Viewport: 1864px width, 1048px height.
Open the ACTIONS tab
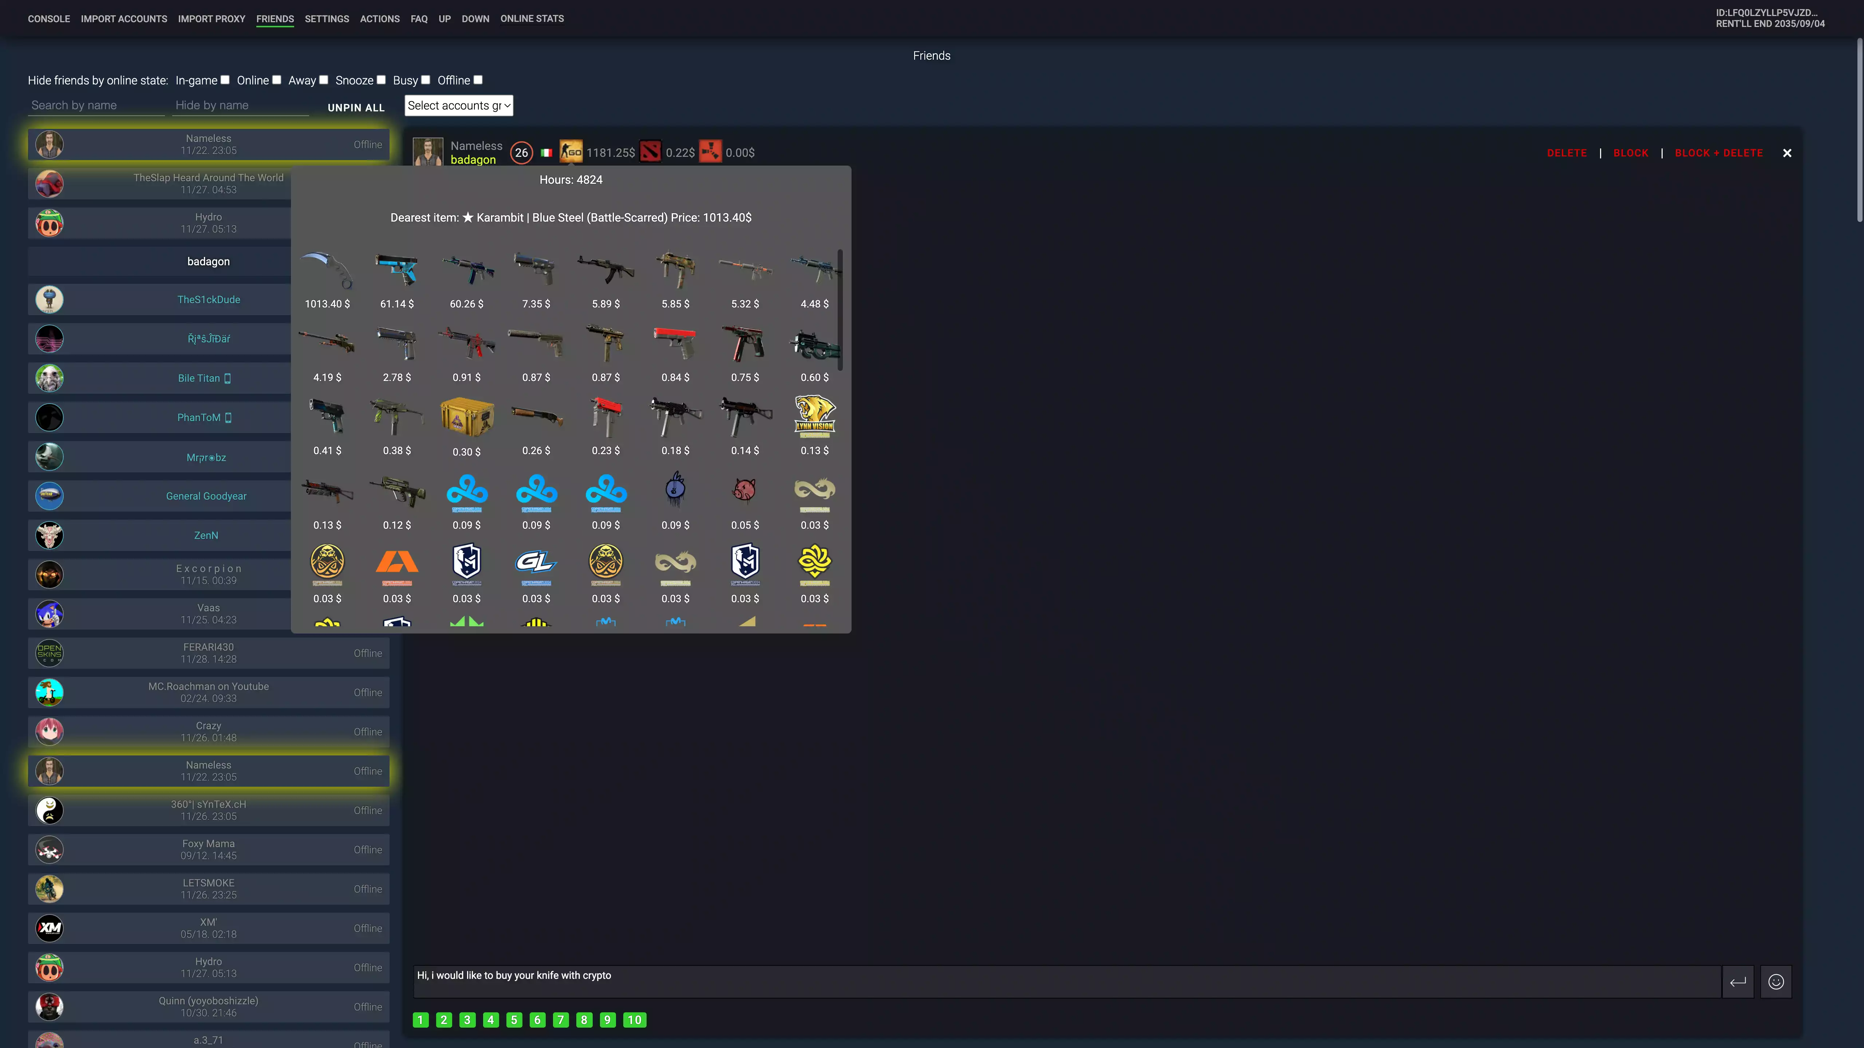click(380, 19)
